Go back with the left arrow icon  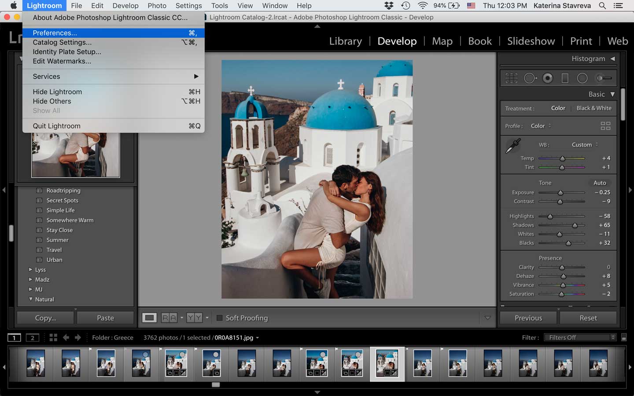pyautogui.click(x=66, y=337)
